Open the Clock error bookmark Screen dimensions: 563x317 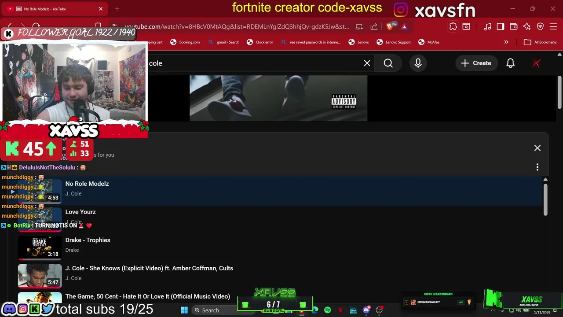(x=260, y=42)
